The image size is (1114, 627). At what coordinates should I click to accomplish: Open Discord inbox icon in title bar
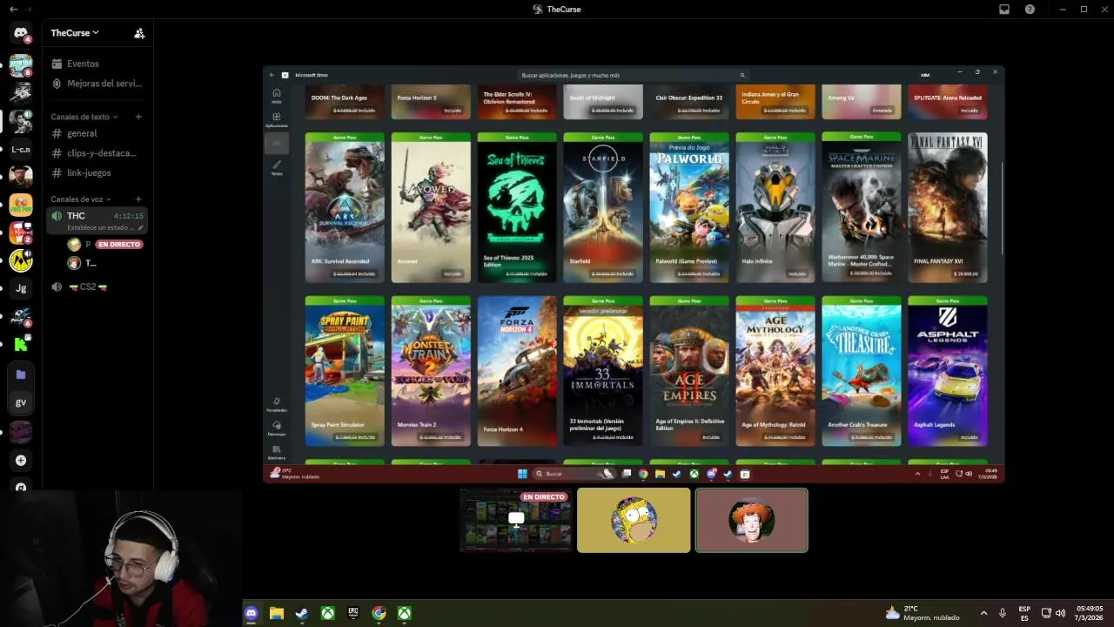(x=1003, y=9)
